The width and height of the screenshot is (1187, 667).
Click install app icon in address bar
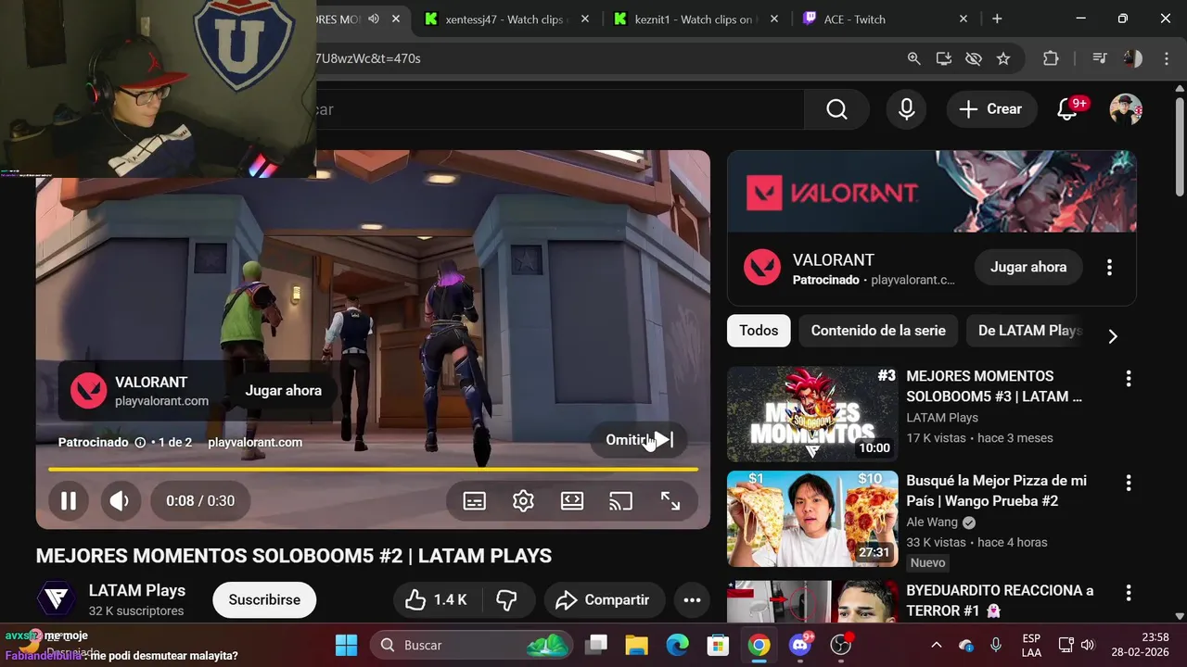click(x=943, y=58)
